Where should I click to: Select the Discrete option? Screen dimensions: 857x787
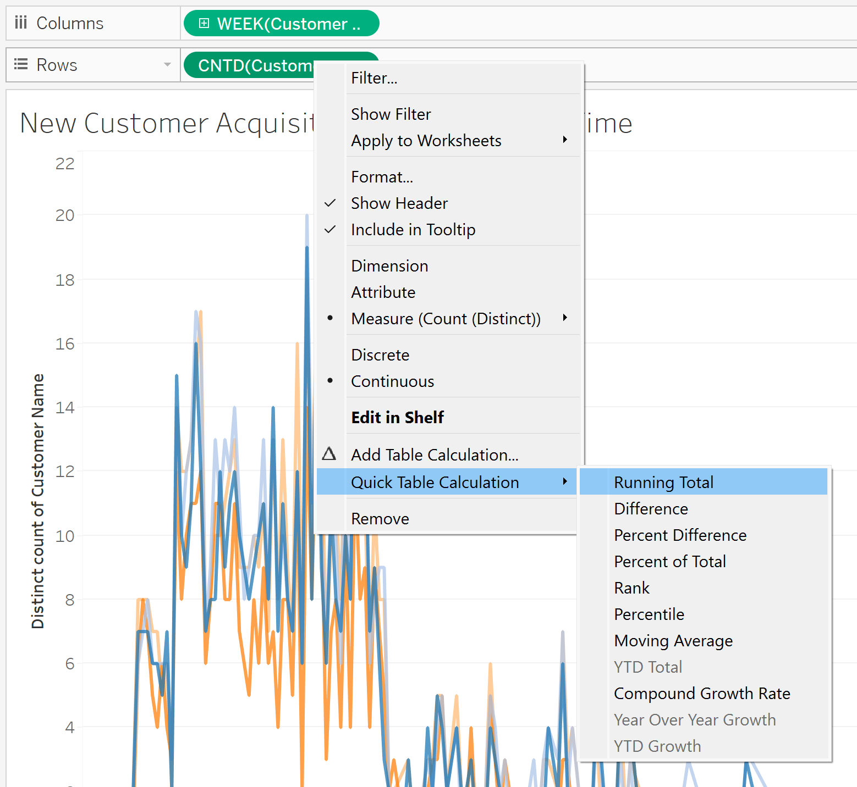(380, 355)
